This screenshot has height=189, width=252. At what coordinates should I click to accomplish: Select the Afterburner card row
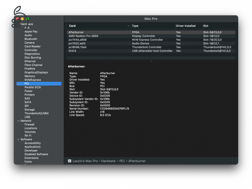point(151,32)
